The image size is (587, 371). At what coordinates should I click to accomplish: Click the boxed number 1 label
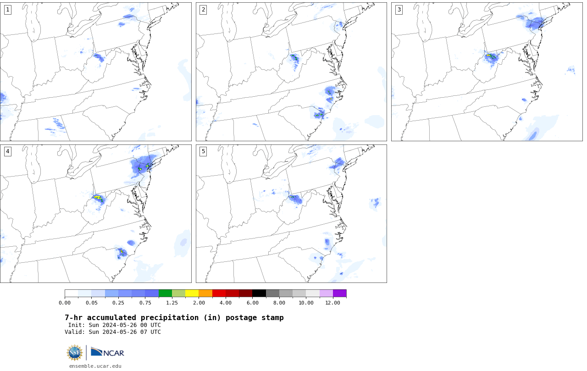click(x=7, y=10)
